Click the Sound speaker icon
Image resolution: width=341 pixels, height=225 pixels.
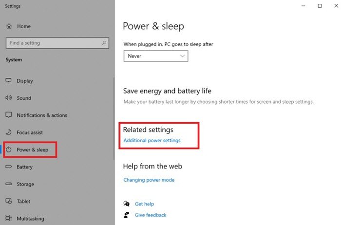8,98
